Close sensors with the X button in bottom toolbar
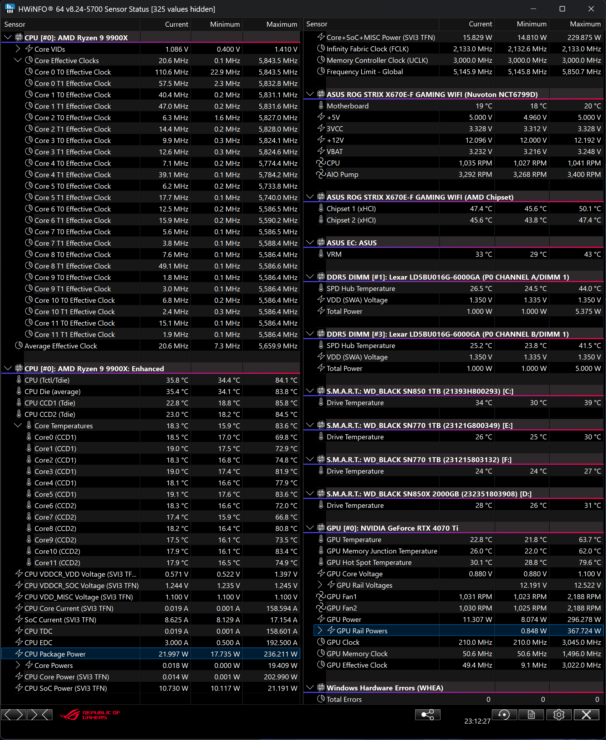This screenshot has width=606, height=740. pyautogui.click(x=586, y=715)
